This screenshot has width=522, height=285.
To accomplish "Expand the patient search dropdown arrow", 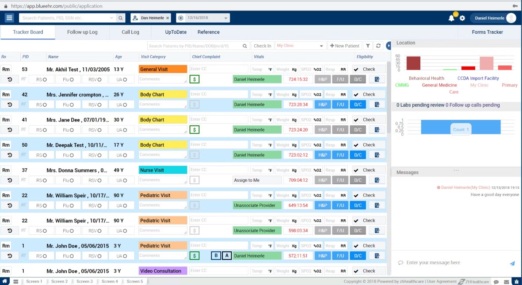I will [111, 18].
